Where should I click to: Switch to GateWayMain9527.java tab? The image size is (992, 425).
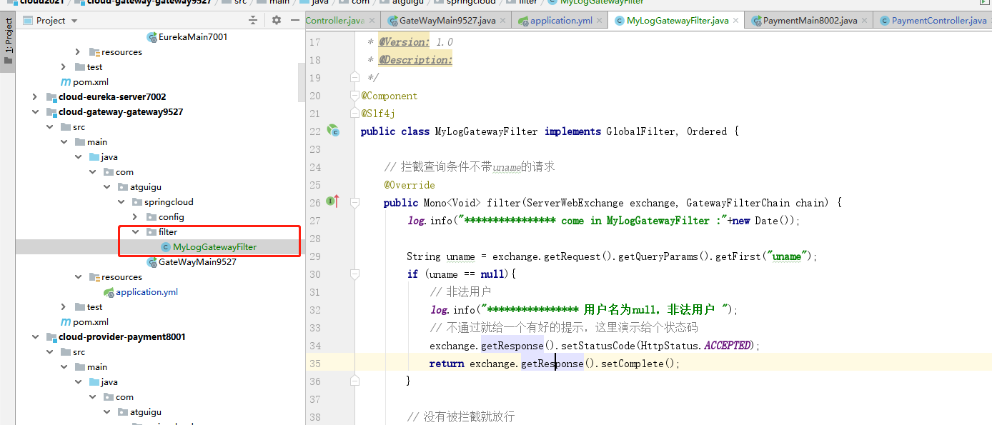447,21
